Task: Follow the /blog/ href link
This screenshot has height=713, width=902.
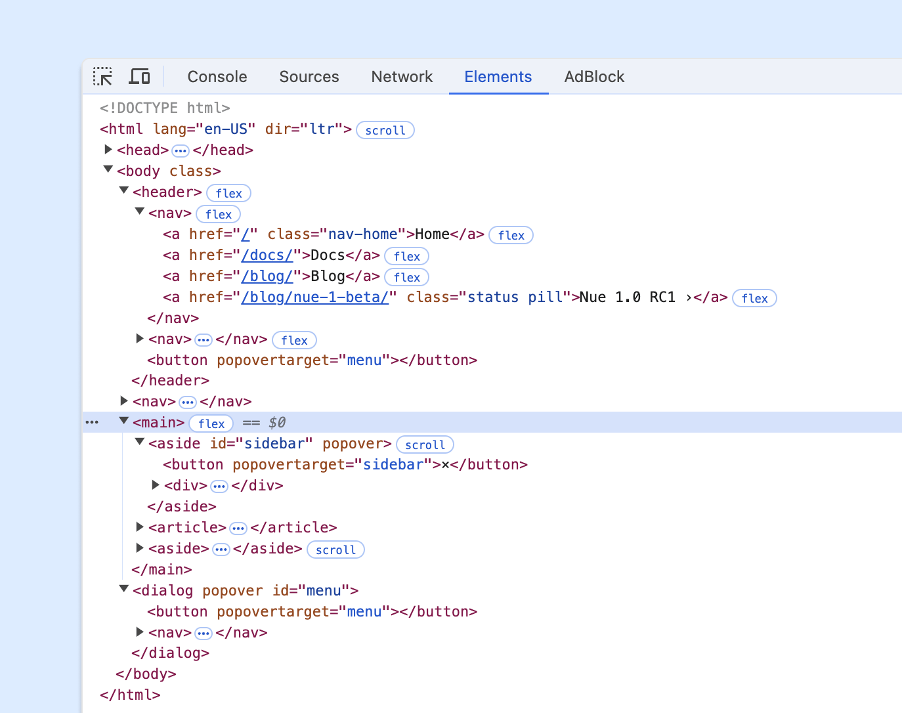Action: (x=267, y=276)
